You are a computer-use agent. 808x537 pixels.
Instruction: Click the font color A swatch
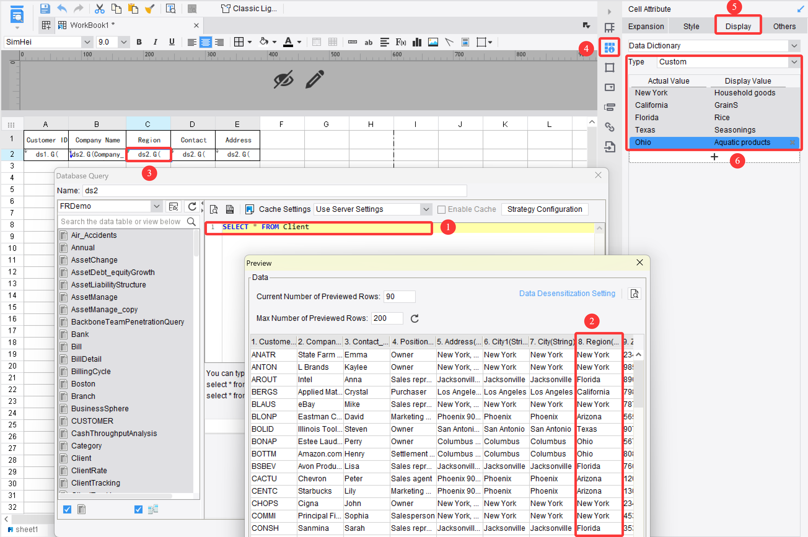click(x=288, y=42)
